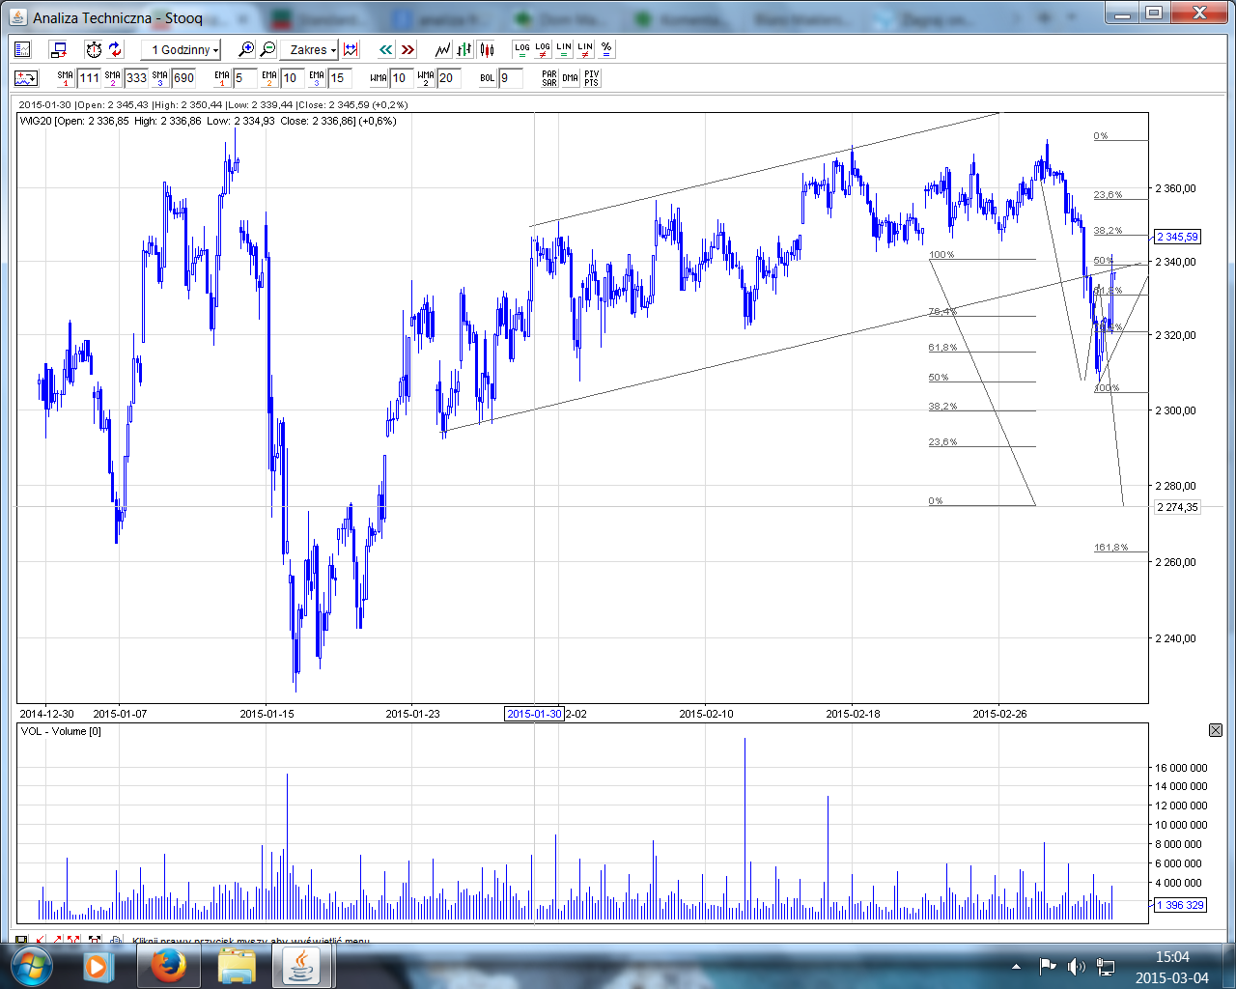Switch to OHLC bar chart type
Image resolution: width=1236 pixels, height=989 pixels.
click(x=464, y=49)
